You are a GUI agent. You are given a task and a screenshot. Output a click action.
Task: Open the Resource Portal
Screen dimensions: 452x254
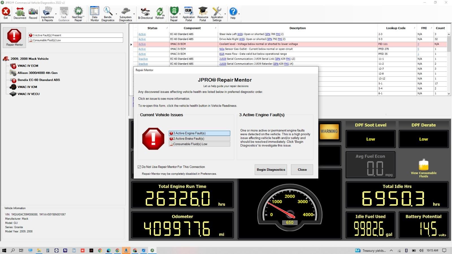point(203,14)
